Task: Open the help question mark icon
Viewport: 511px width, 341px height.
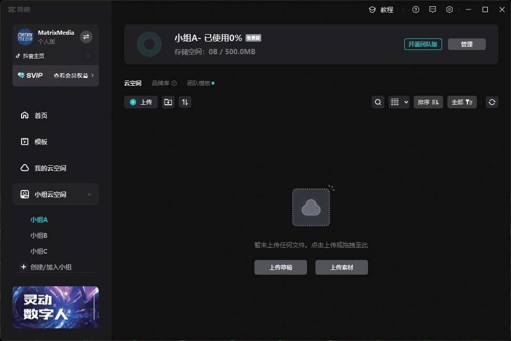Action: coord(416,9)
